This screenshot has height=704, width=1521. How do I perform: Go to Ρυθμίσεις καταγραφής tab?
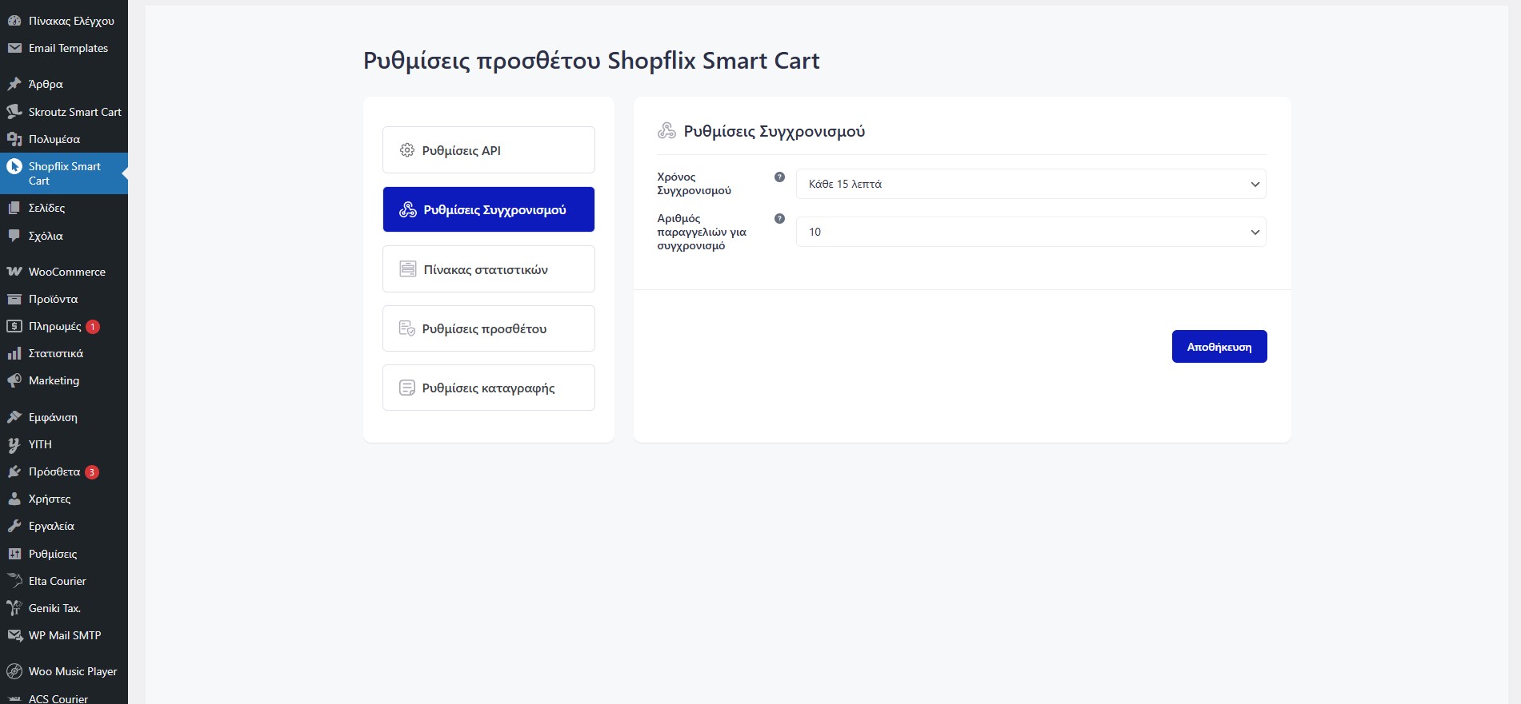click(x=488, y=388)
